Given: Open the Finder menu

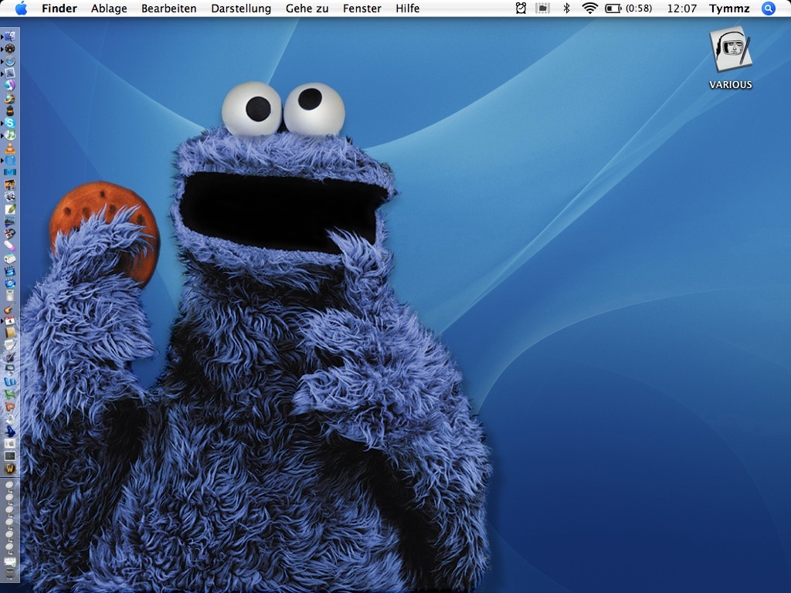Looking at the screenshot, I should point(59,8).
